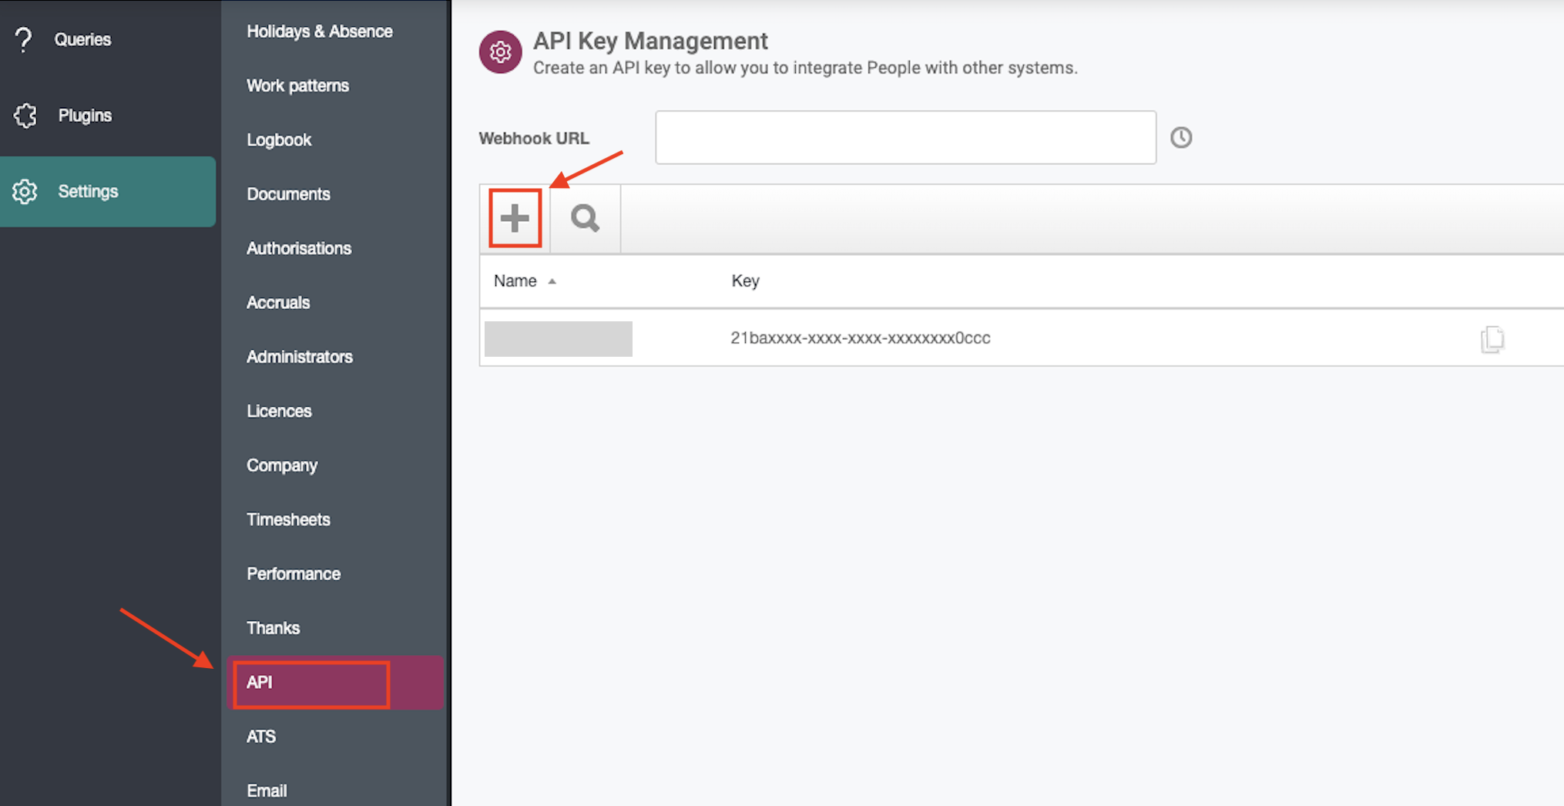Click the Queries question mark icon
Image resolution: width=1564 pixels, height=806 pixels.
[24, 39]
